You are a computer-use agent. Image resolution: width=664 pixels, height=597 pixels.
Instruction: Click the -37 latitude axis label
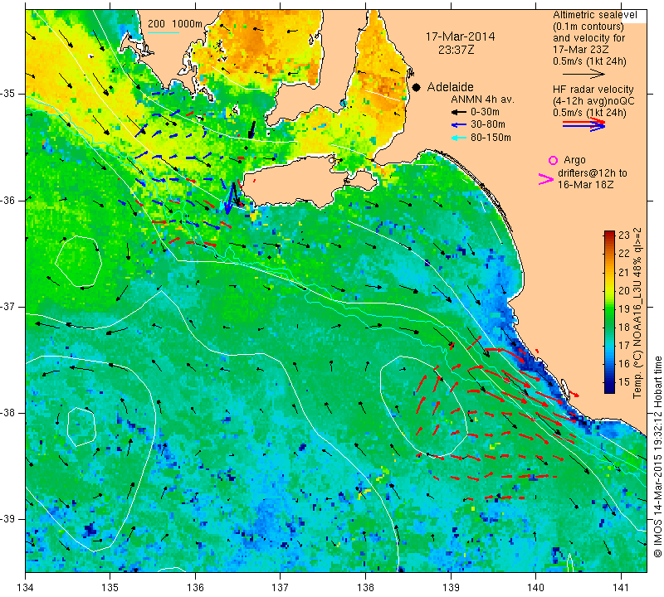tap(8, 306)
